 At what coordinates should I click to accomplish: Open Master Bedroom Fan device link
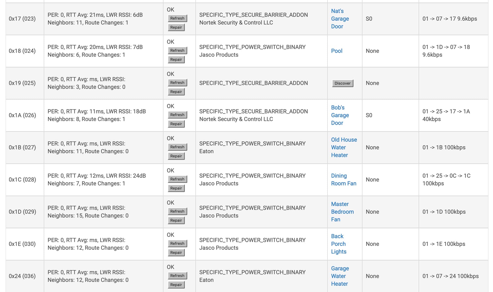pos(342,212)
